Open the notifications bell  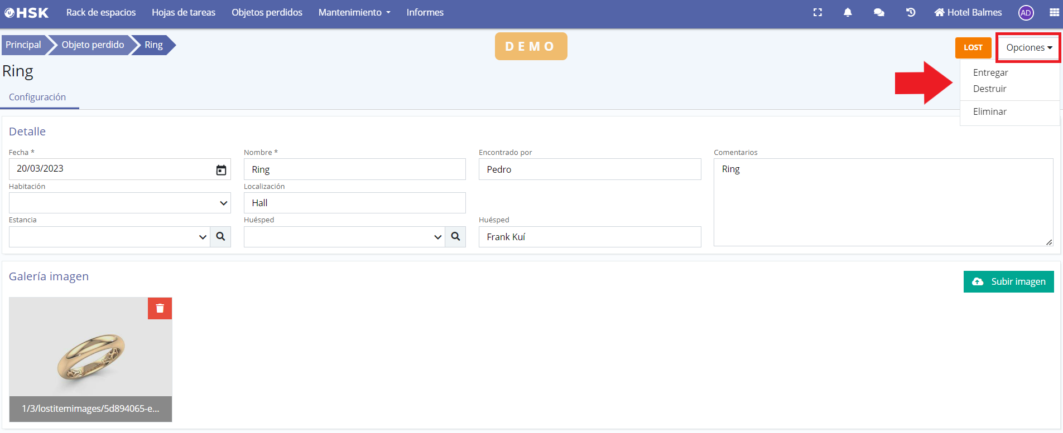point(848,12)
